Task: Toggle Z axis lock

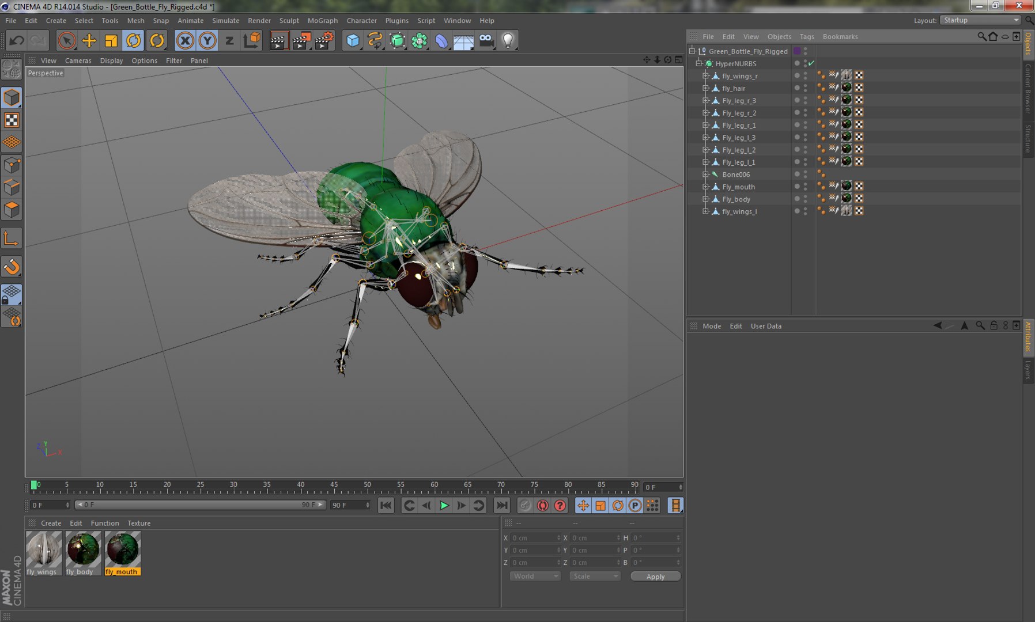Action: pyautogui.click(x=229, y=40)
